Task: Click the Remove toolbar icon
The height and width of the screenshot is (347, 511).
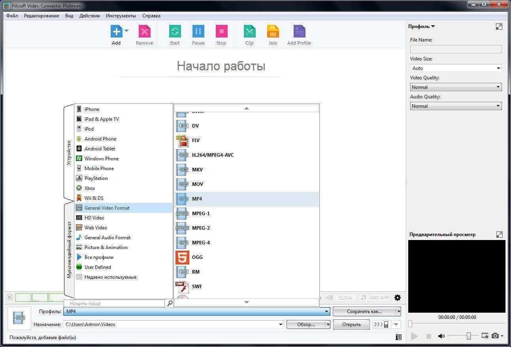Action: pos(144,32)
